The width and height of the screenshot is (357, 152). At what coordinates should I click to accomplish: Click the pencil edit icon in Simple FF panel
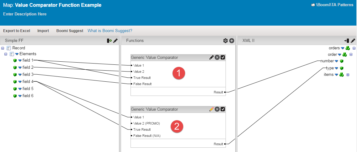click(115, 41)
